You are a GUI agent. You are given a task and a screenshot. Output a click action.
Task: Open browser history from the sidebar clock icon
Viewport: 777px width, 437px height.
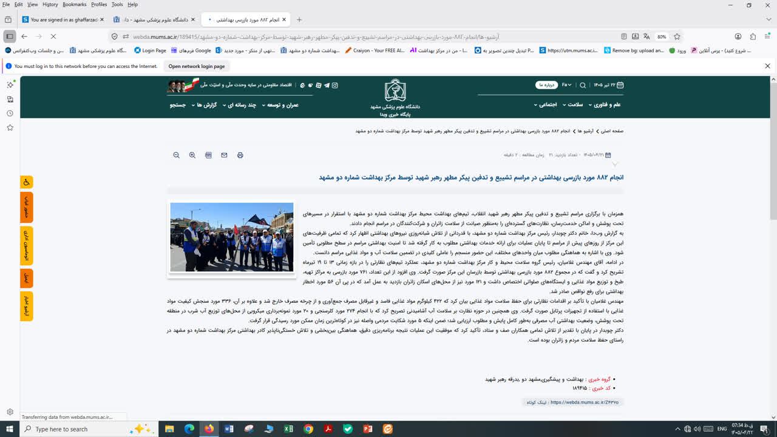coord(10,113)
